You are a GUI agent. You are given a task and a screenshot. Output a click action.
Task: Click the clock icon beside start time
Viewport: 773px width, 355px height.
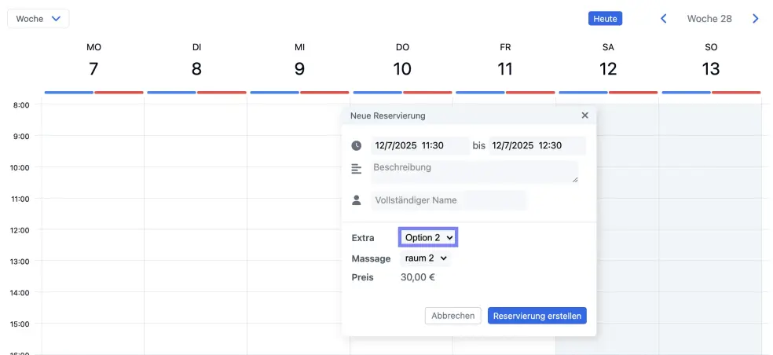point(357,145)
